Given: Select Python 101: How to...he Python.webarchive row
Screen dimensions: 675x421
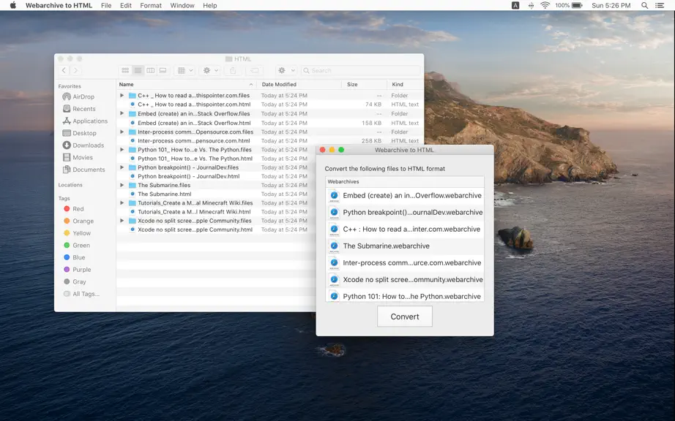Looking at the screenshot, I should (x=405, y=295).
